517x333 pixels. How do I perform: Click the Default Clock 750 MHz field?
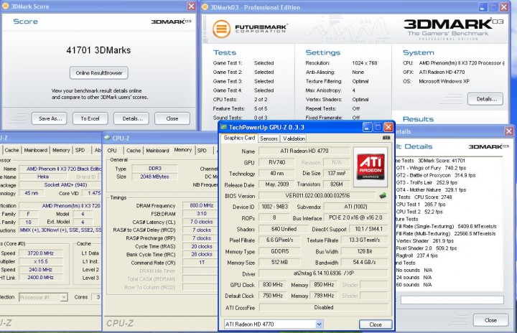point(273,296)
